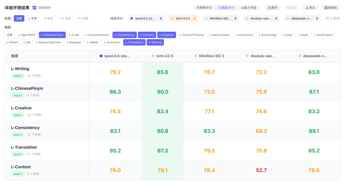Image resolution: width=345 pixels, height=184 pixels.
Task: Select the L 文本 type filter
Action: (33, 18)
